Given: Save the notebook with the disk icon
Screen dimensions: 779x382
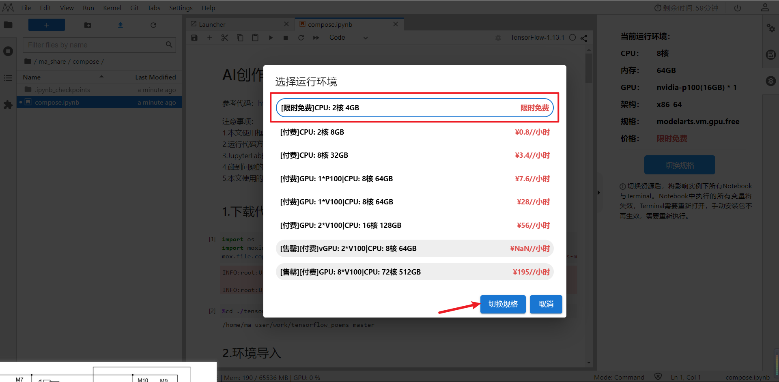Looking at the screenshot, I should 194,38.
